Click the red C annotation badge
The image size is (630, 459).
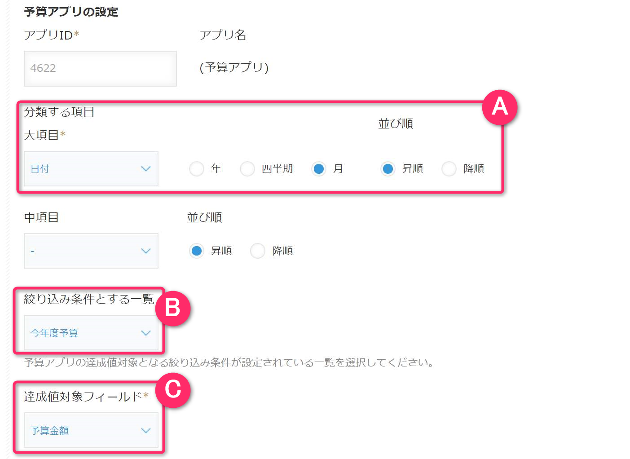(x=173, y=390)
